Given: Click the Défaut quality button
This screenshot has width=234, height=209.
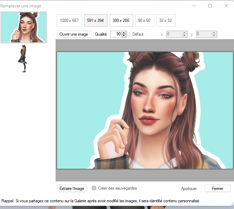Looking at the screenshot, I should tap(138, 34).
